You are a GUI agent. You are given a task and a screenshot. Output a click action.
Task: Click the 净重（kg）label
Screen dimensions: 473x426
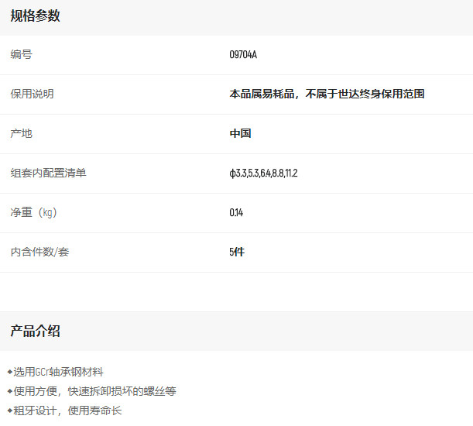(x=34, y=212)
